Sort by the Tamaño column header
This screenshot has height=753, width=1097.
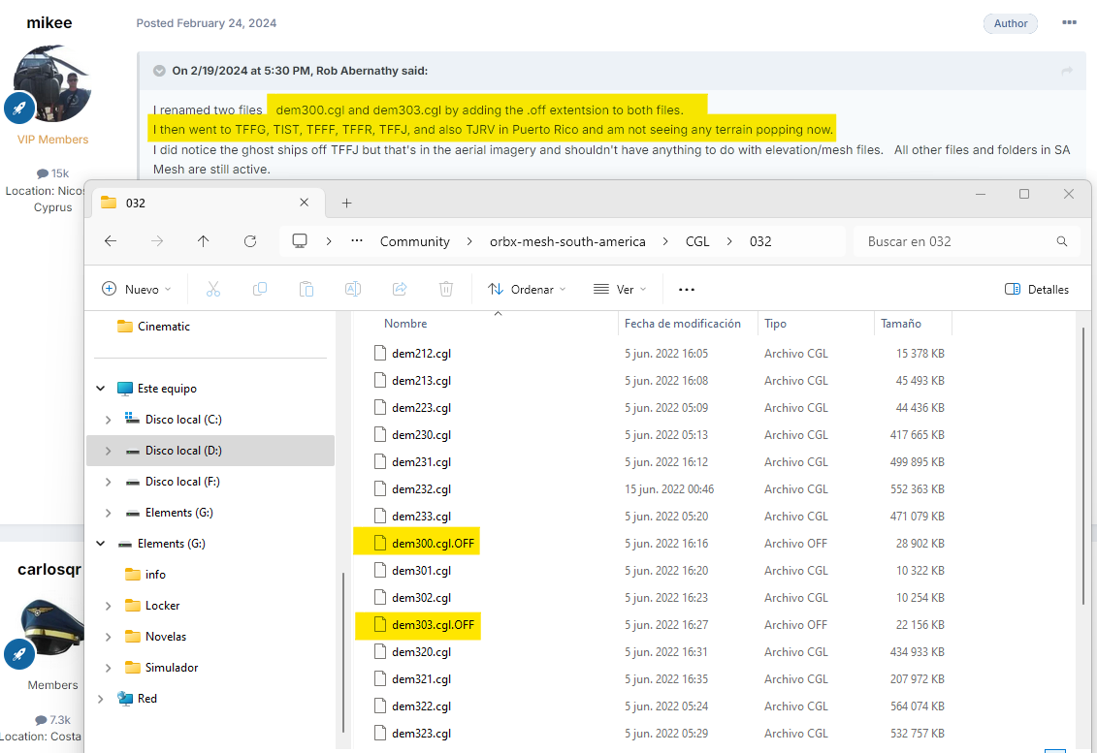click(900, 324)
